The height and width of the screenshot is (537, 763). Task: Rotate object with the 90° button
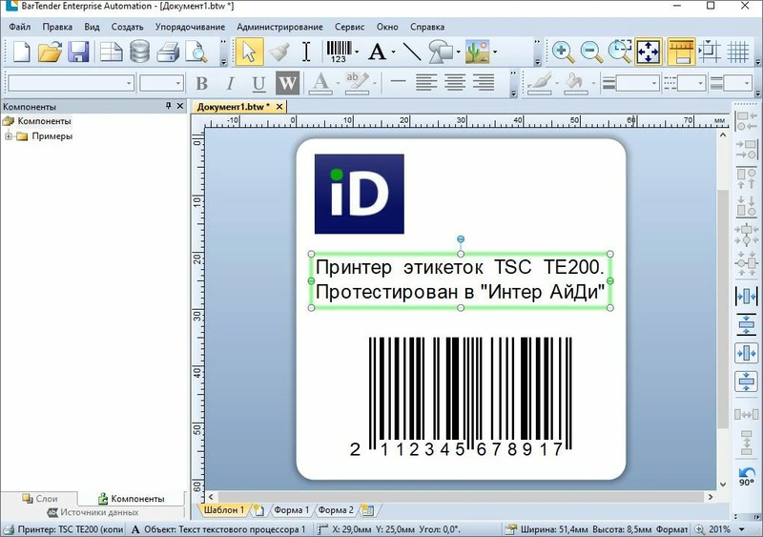pos(746,476)
